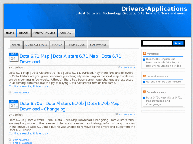
Task: Open the Home navigation tab
Action: tap(10, 33)
